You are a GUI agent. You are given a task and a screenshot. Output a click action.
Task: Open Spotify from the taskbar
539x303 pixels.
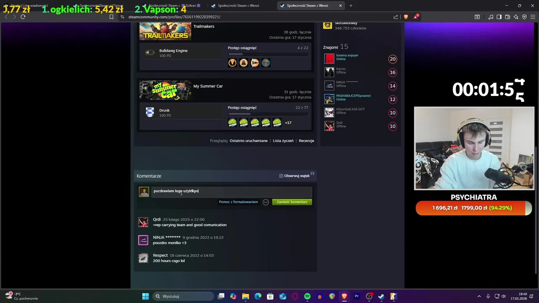click(307, 296)
